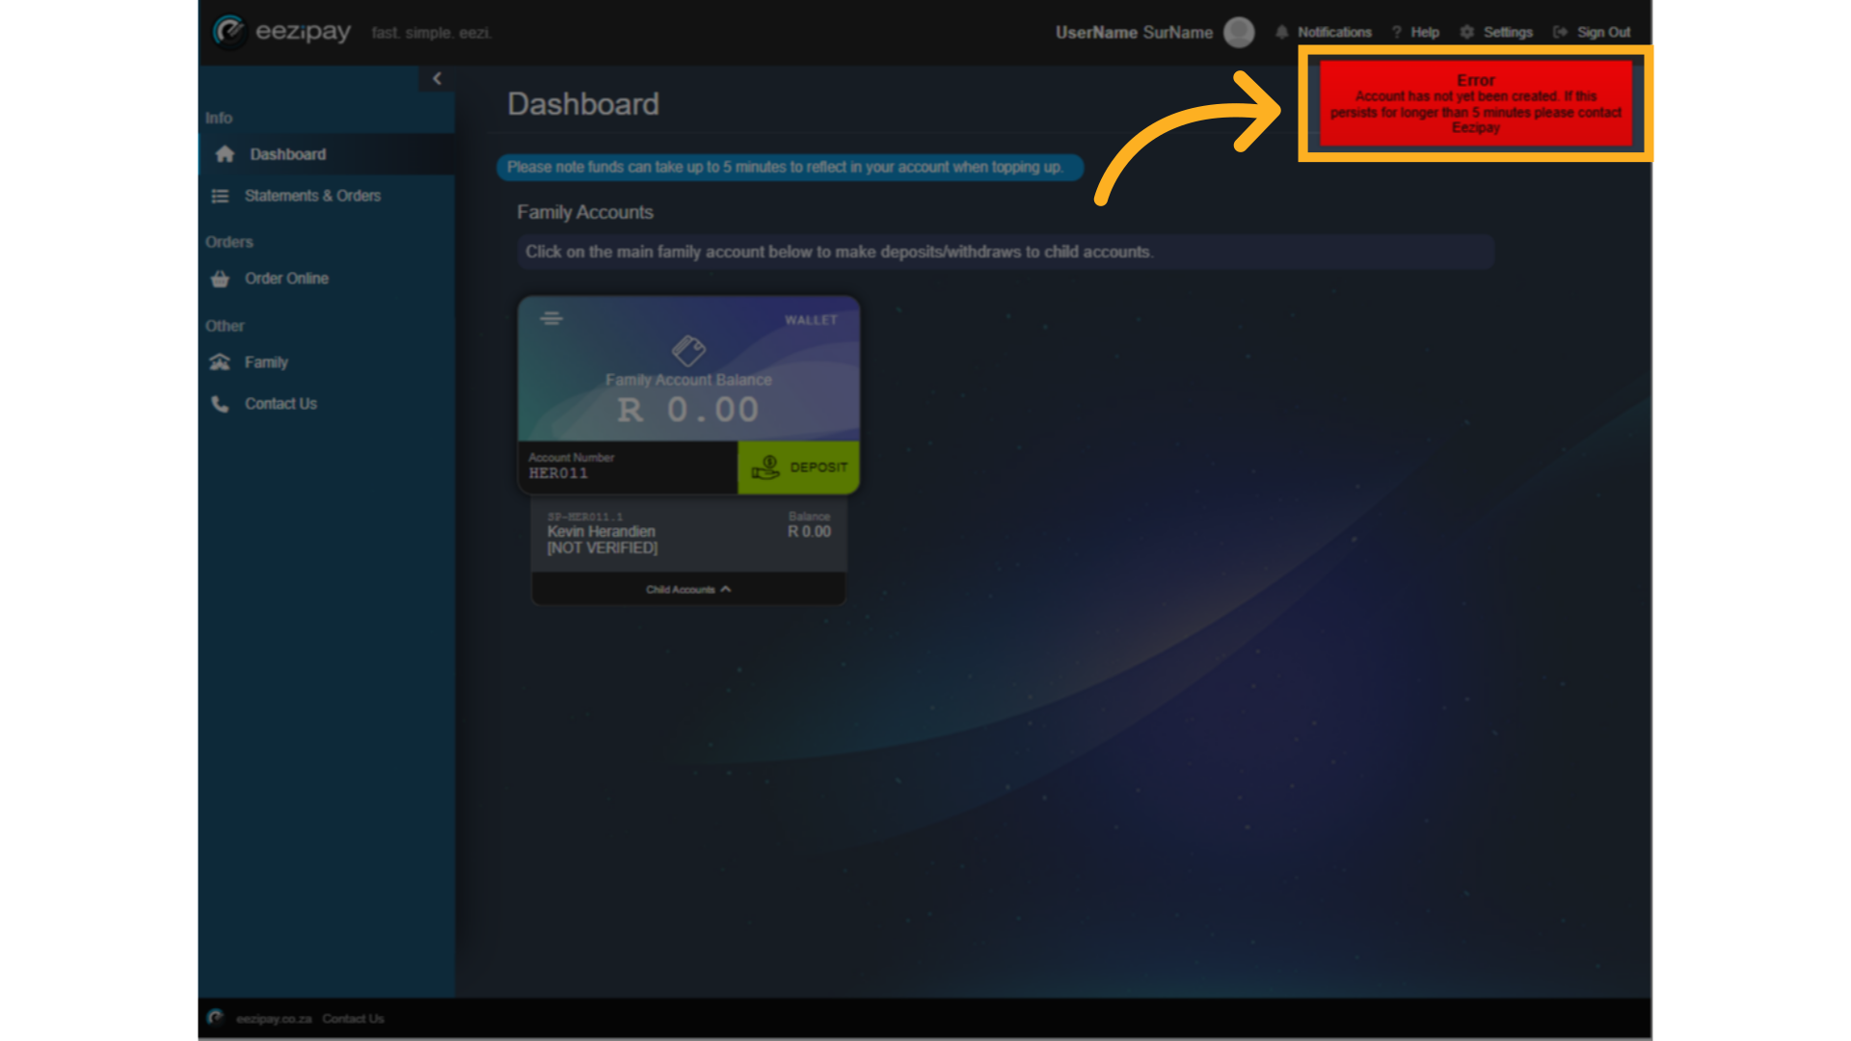1851x1041 pixels.
Task: Sign Out of the account
Action: (x=1603, y=32)
